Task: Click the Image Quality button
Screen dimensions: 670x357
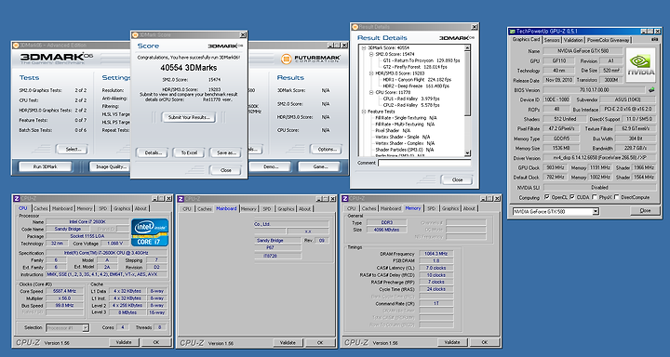Action: click(x=110, y=166)
